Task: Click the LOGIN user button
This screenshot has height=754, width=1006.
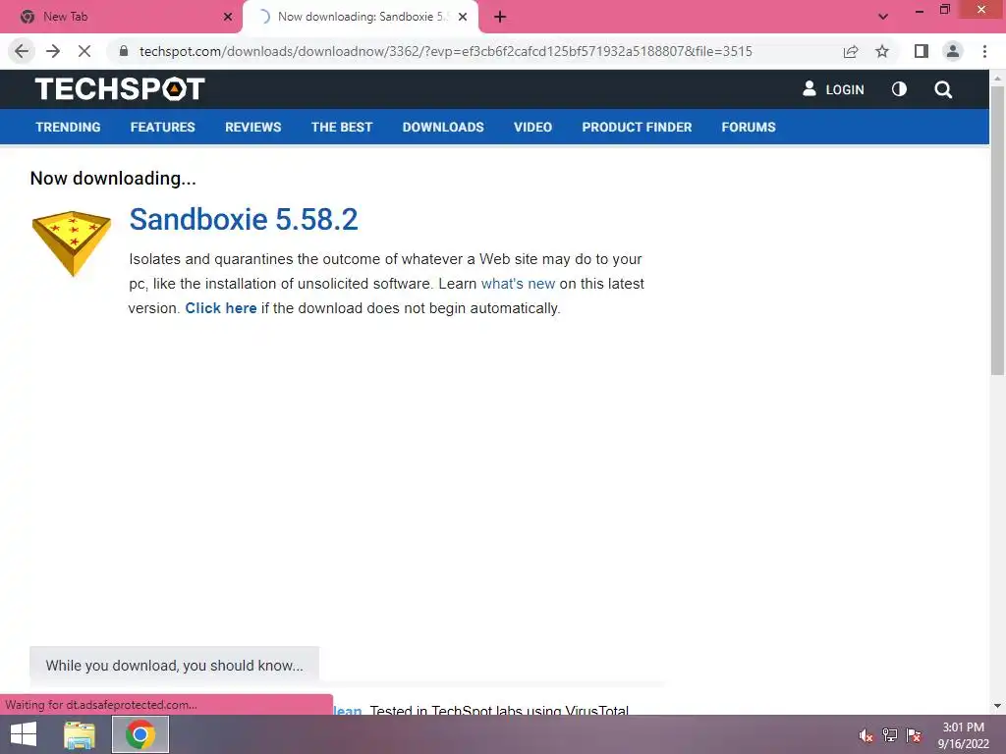Action: click(x=833, y=89)
